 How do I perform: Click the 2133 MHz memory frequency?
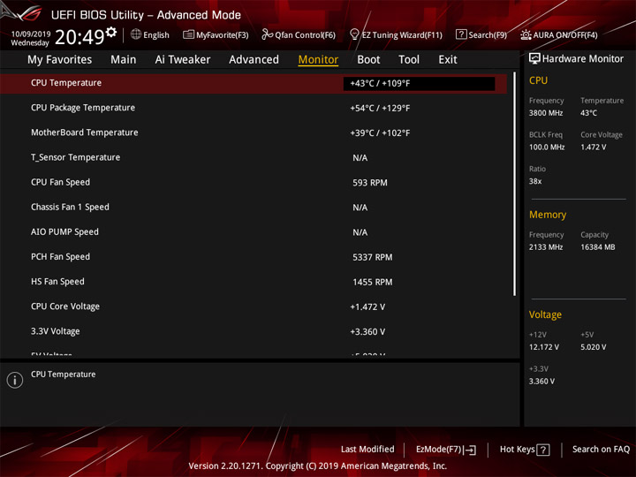point(546,247)
